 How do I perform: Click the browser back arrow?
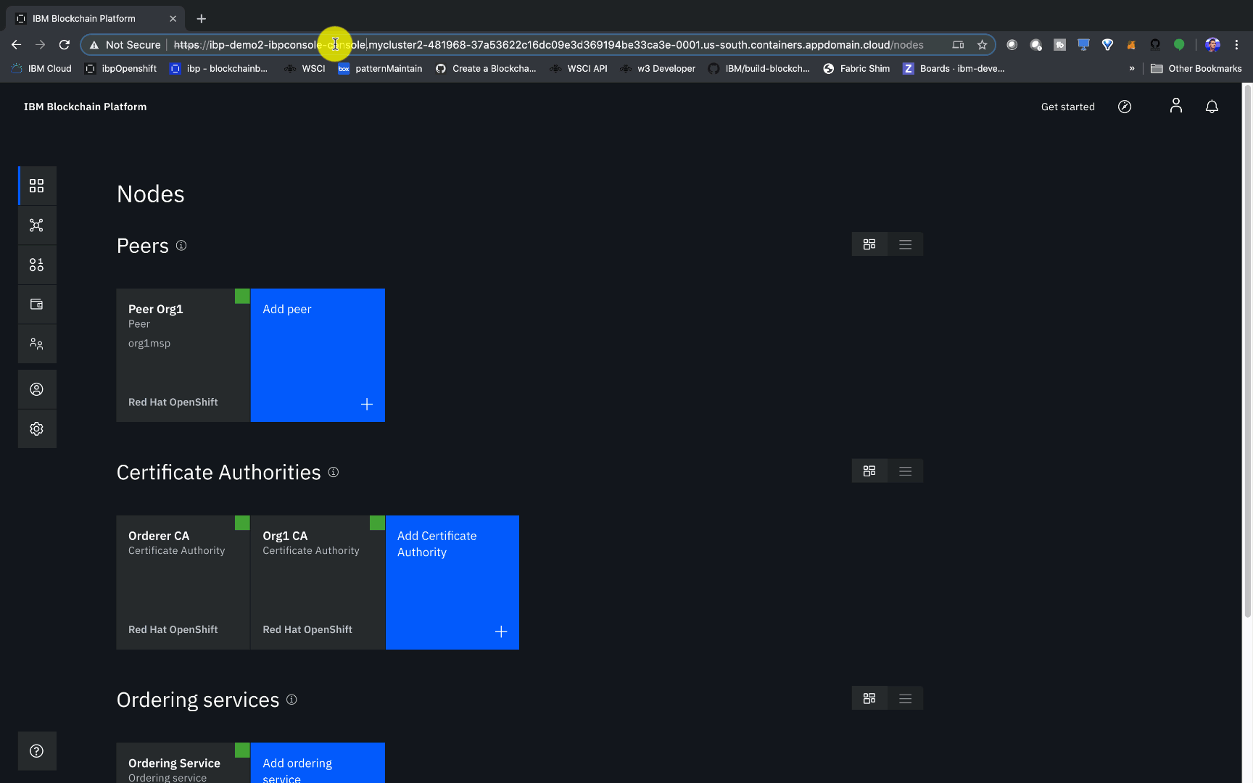point(16,45)
